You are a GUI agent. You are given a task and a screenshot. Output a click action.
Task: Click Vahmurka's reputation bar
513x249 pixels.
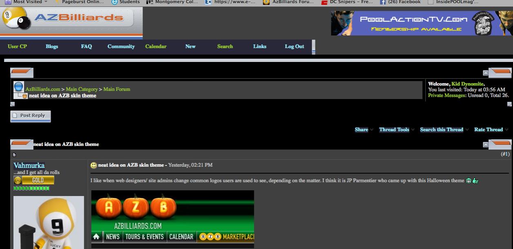click(x=31, y=188)
